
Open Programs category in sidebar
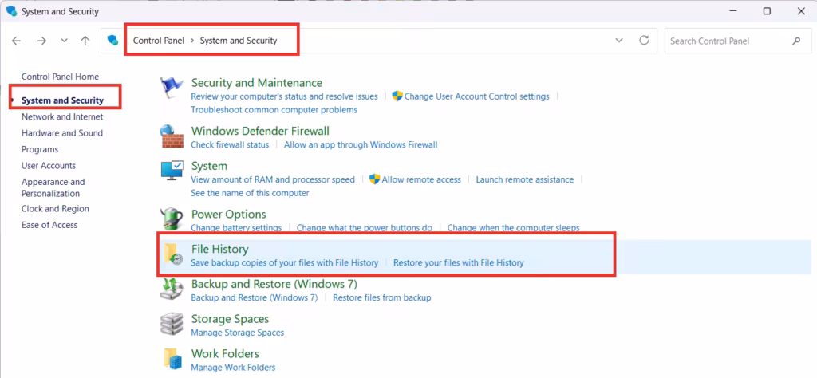click(40, 149)
